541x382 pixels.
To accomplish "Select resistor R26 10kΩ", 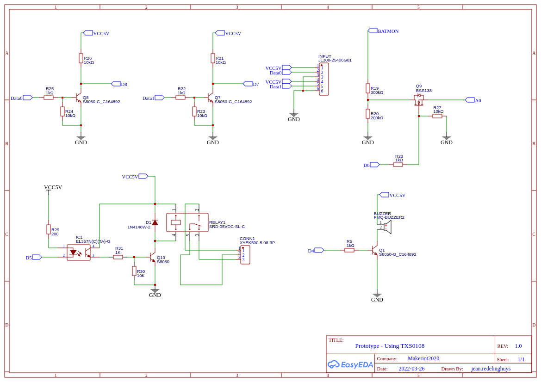I will pos(81,59).
